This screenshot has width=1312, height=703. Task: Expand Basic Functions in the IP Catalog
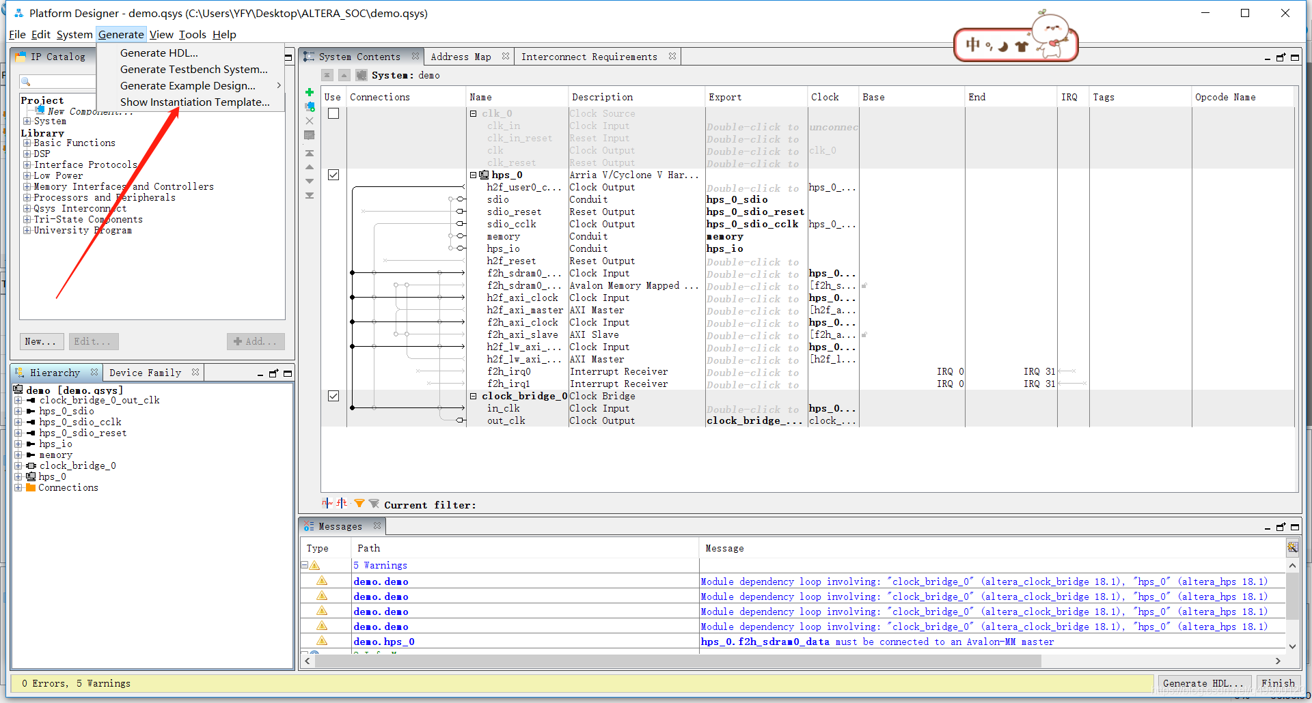pos(27,143)
